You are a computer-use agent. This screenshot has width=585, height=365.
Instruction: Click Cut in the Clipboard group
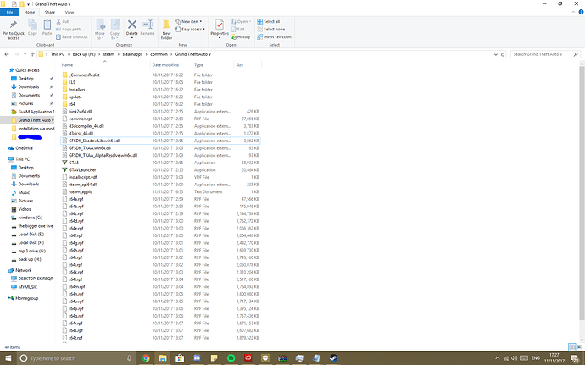[62, 22]
